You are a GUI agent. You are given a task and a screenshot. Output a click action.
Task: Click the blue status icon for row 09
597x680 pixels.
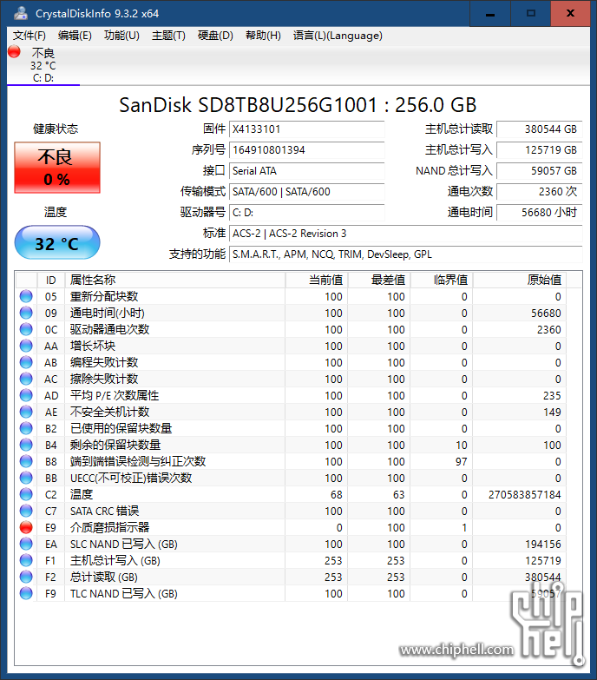26,313
